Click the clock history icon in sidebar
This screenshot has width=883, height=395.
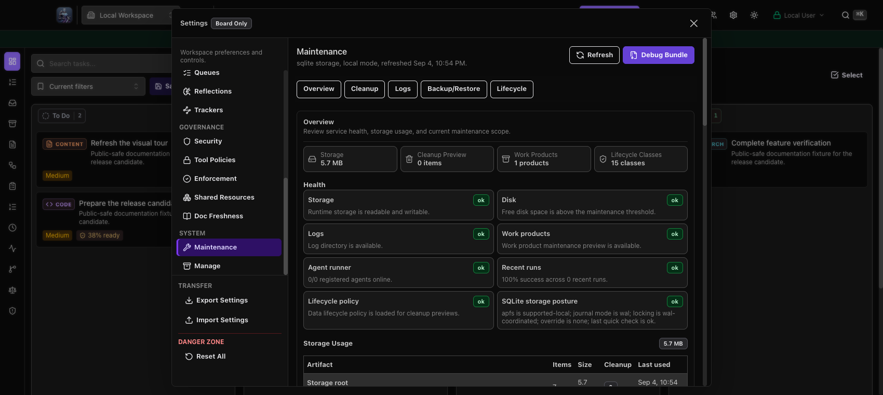coord(12,228)
